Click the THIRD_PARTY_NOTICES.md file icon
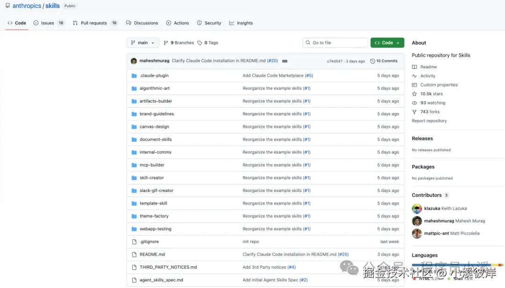The image size is (505, 288). [134, 267]
